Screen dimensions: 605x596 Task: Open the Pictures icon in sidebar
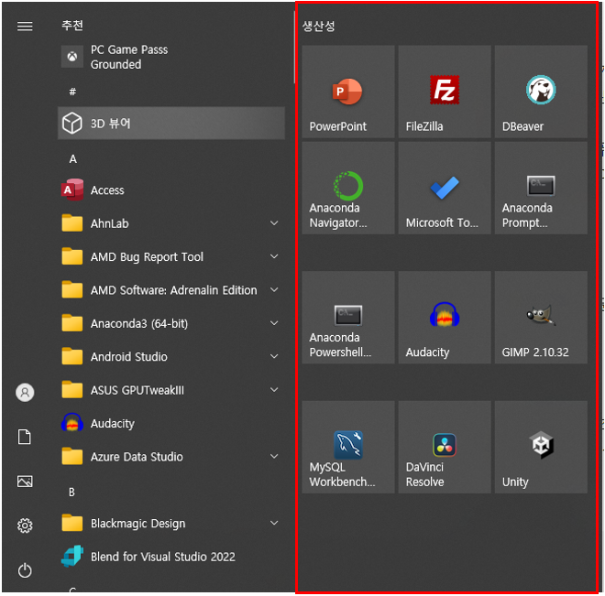tap(25, 482)
